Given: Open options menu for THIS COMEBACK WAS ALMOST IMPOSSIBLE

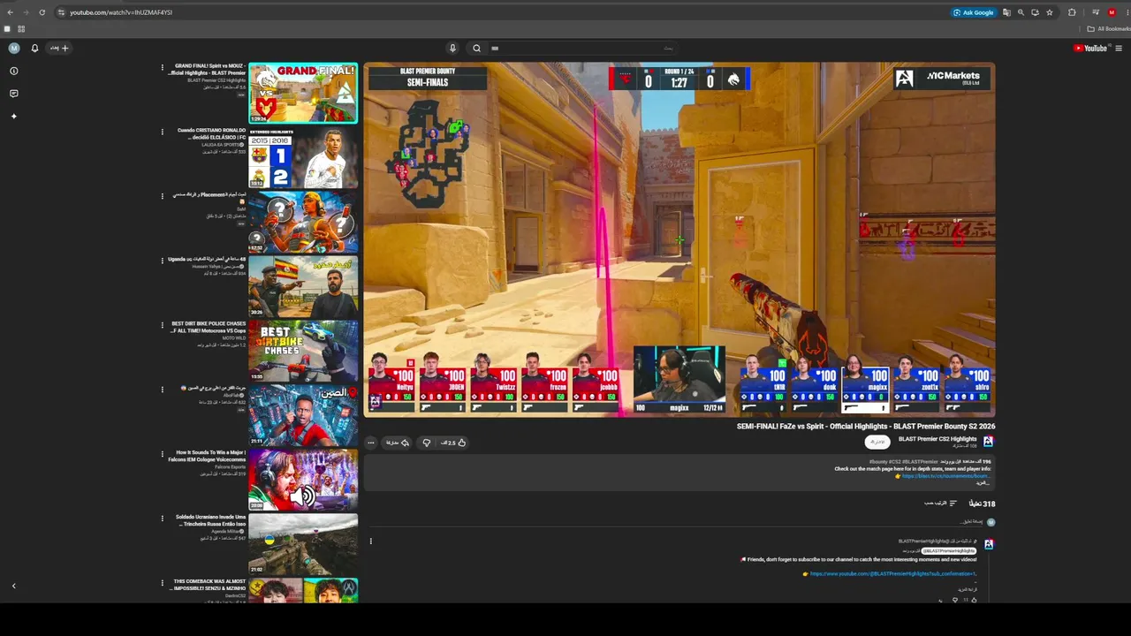Looking at the screenshot, I should point(162,583).
